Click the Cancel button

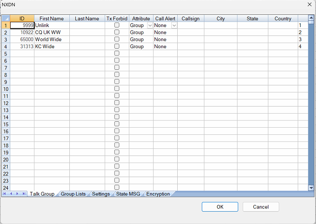point(261,207)
